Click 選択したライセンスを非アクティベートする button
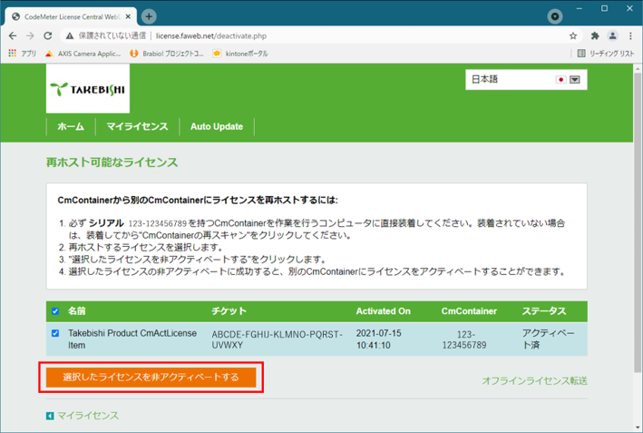643x433 pixels. pyautogui.click(x=151, y=377)
